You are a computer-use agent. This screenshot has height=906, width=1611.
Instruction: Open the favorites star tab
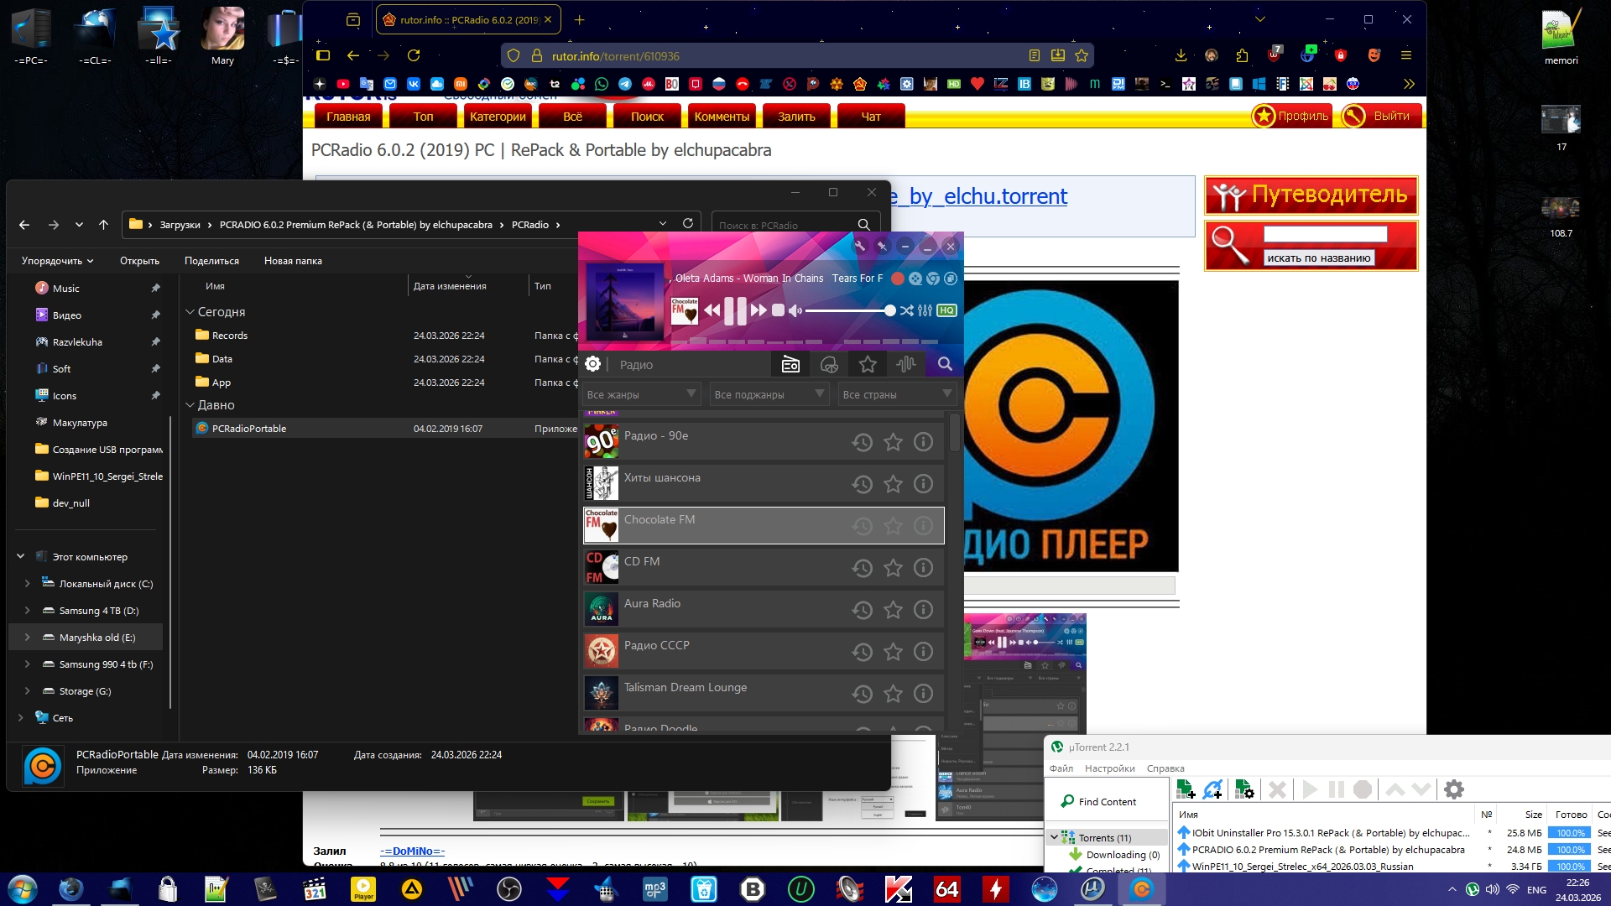pyautogui.click(x=868, y=364)
